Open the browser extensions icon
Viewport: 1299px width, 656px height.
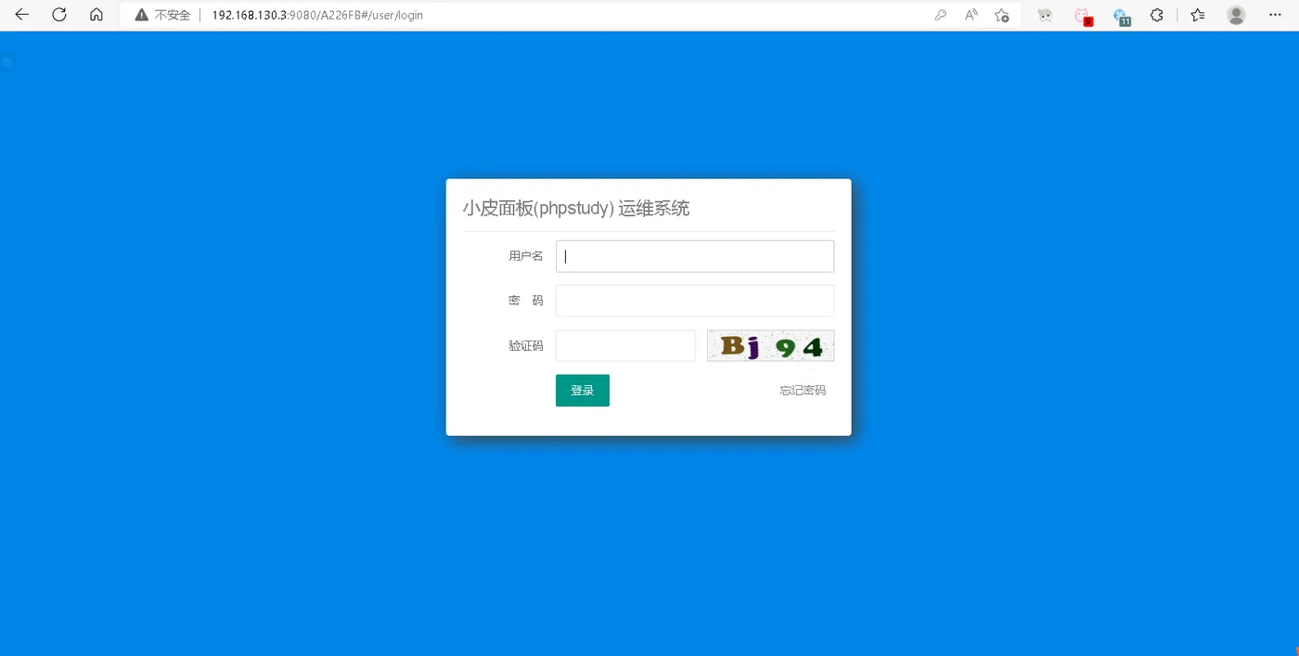point(1156,15)
